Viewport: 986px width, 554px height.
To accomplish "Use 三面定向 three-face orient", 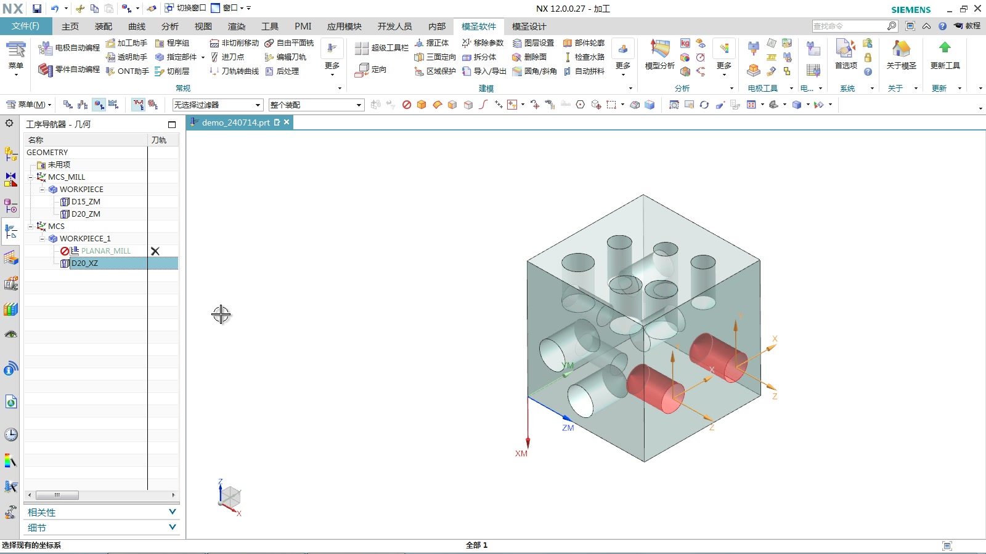I will tap(436, 57).
